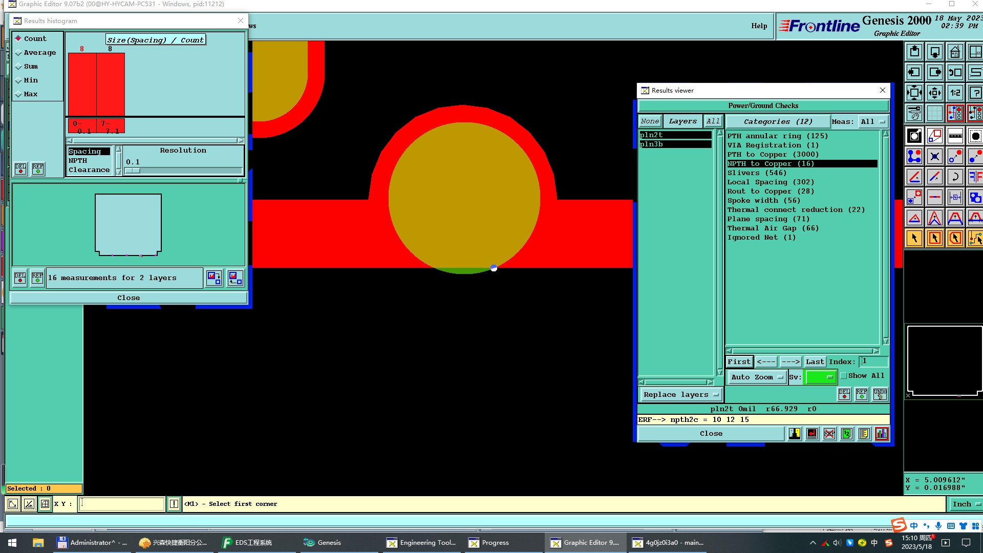This screenshot has height=553, width=983.
Task: Select the ruler measure tool
Action: (955, 136)
